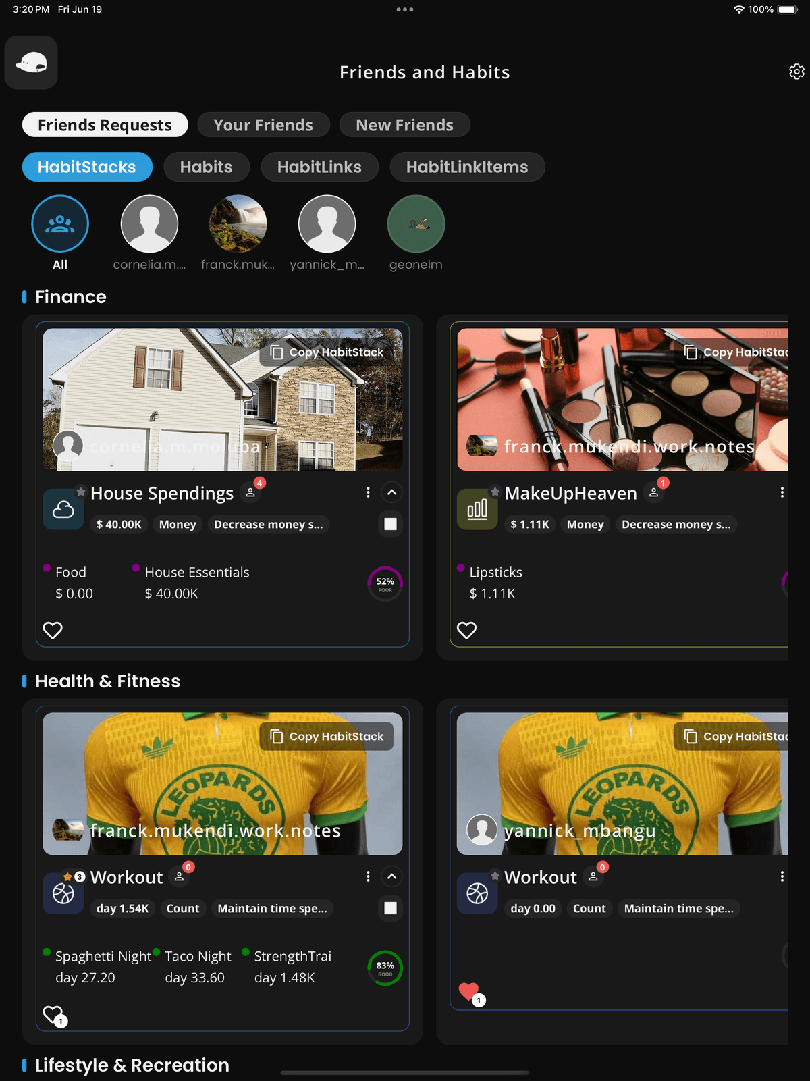
Task: Click the Lifestyle & Recreation section header
Action: pyautogui.click(x=132, y=1065)
